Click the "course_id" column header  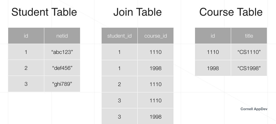point(156,36)
